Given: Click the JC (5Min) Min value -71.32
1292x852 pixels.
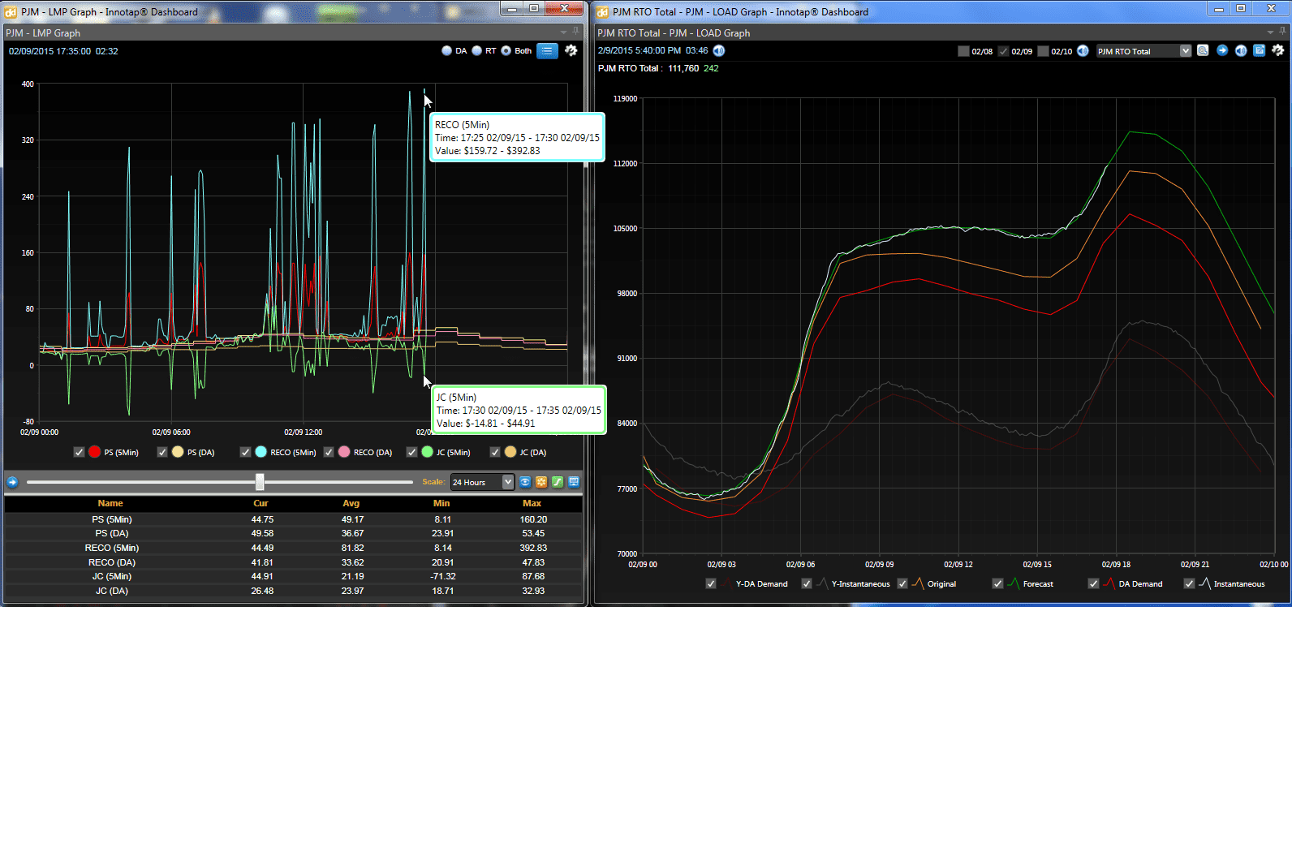Looking at the screenshot, I should click(443, 576).
